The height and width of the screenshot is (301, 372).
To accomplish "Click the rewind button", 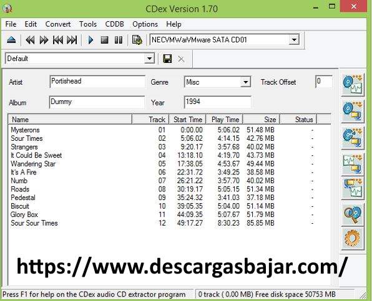I will pos(30,40).
